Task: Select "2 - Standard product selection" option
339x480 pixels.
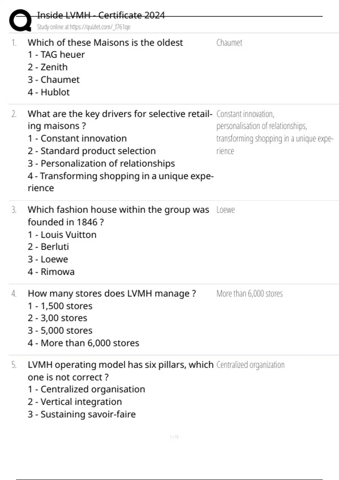Action: click(x=92, y=151)
